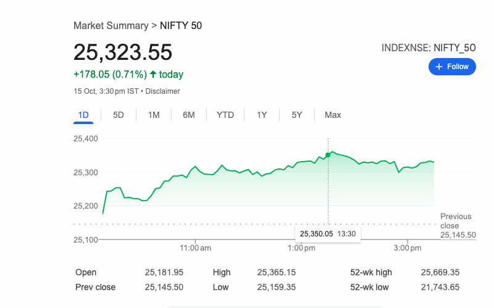This screenshot has width=494, height=308.
Task: Click the 52-wk high value 25,669.35
Action: [x=440, y=272]
